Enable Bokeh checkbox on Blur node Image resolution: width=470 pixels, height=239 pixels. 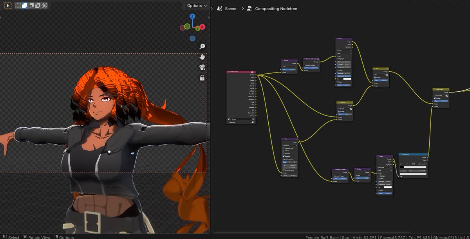click(x=284, y=151)
